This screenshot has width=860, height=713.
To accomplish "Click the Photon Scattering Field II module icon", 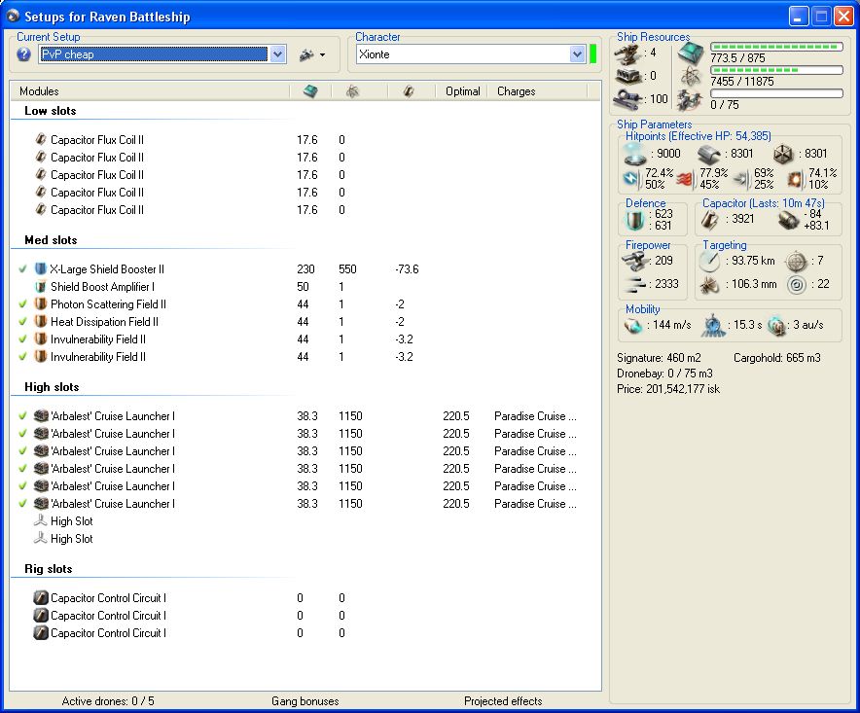I will pyautogui.click(x=41, y=303).
